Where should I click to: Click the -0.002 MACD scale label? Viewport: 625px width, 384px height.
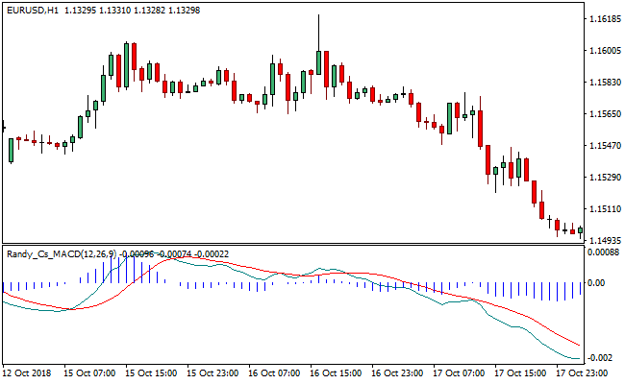click(x=600, y=357)
